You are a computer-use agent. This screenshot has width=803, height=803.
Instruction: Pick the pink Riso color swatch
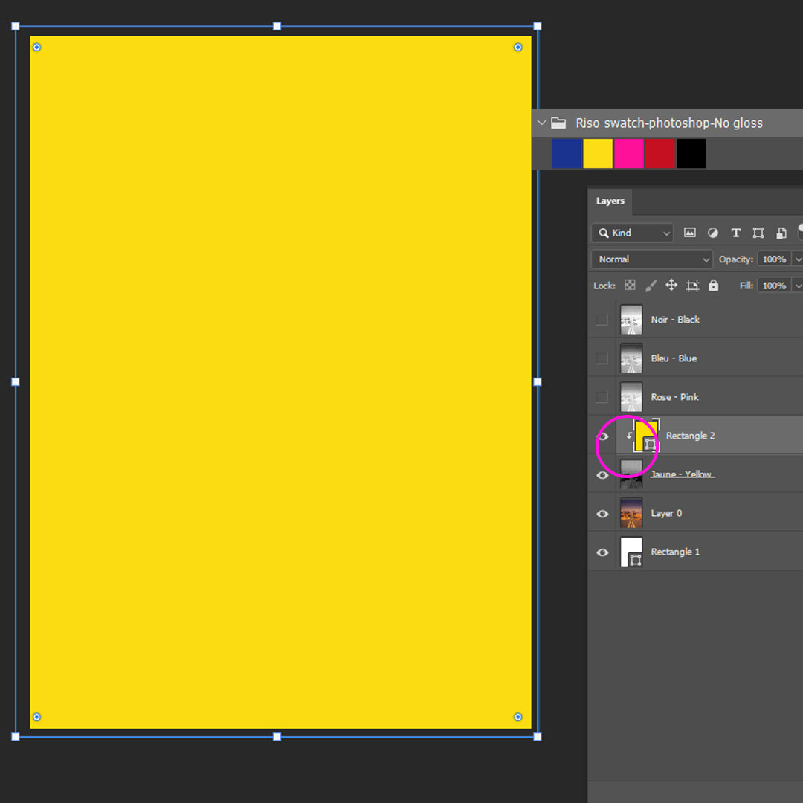click(629, 154)
